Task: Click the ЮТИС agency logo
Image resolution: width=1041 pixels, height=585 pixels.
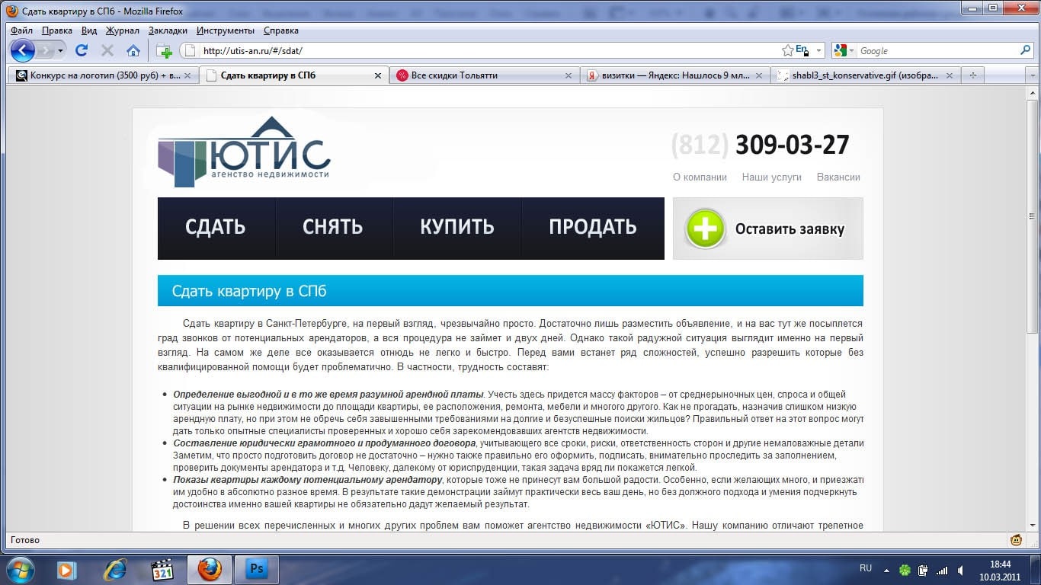Action: [245, 151]
